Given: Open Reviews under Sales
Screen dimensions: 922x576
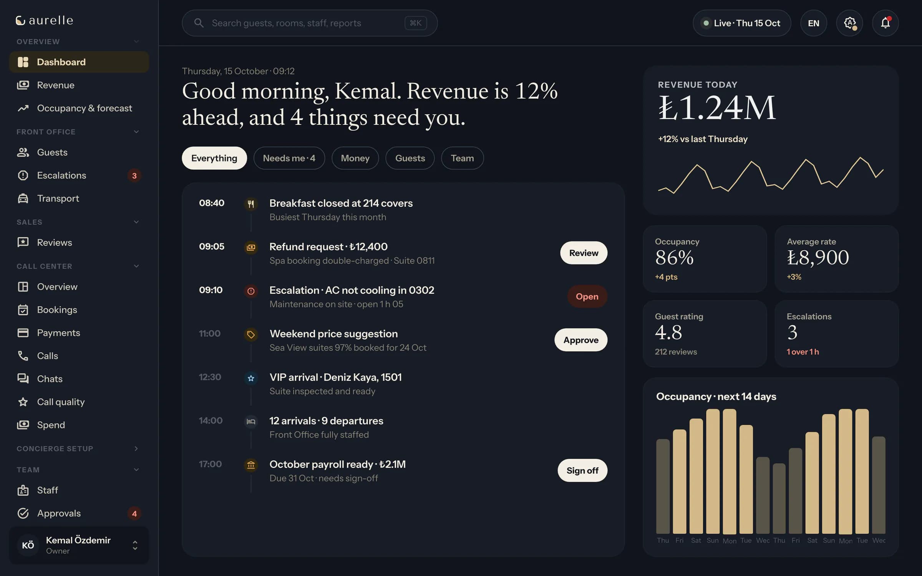Looking at the screenshot, I should (79, 242).
